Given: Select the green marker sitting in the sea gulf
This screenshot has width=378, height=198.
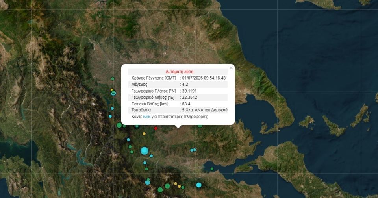Looking at the screenshot, I should [212, 169].
